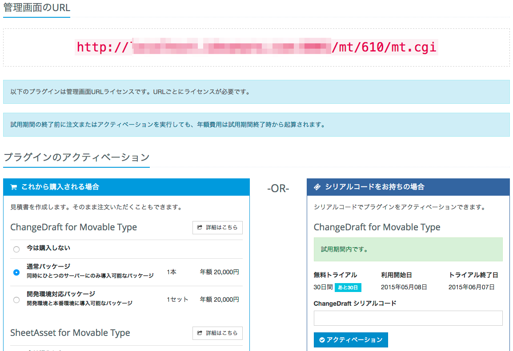Click the shopping cart icon in これから購入される場合 header

click(14, 187)
